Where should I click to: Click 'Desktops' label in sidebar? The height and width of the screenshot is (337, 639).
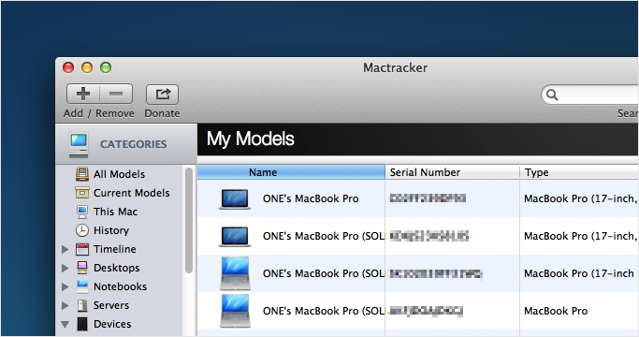[x=116, y=268]
